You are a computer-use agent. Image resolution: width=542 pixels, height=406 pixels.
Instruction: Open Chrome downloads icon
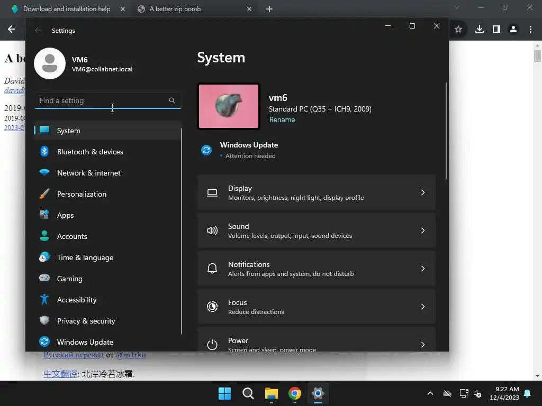[480, 30]
